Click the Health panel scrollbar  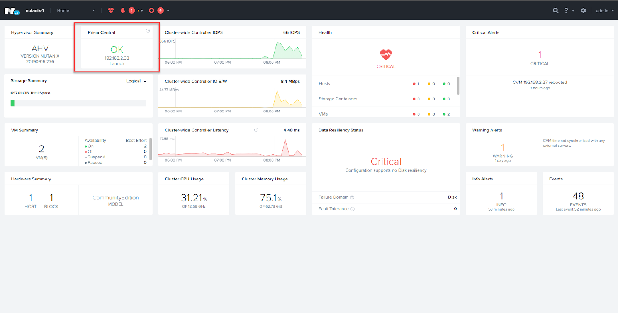(x=458, y=86)
